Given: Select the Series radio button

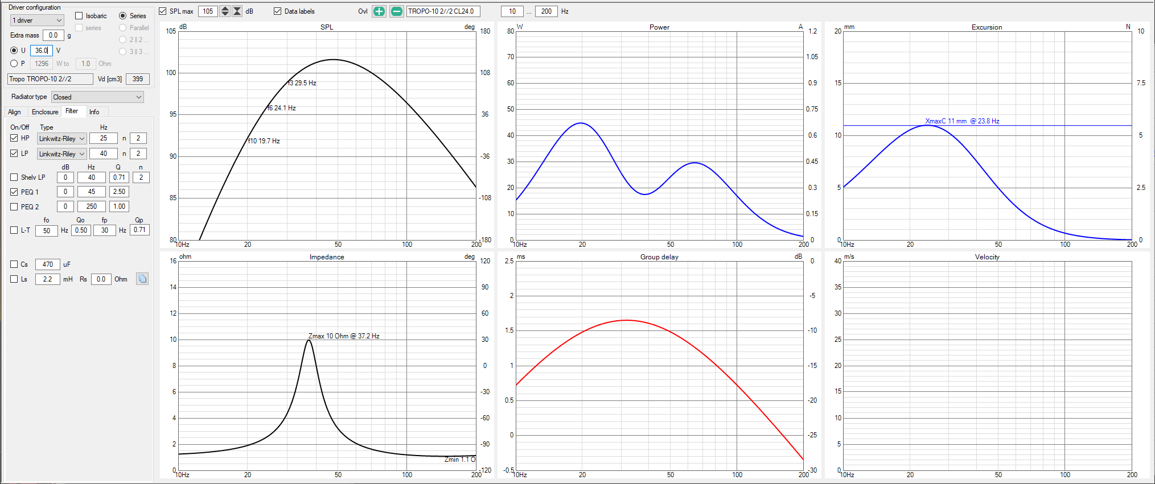Looking at the screenshot, I should (122, 16).
